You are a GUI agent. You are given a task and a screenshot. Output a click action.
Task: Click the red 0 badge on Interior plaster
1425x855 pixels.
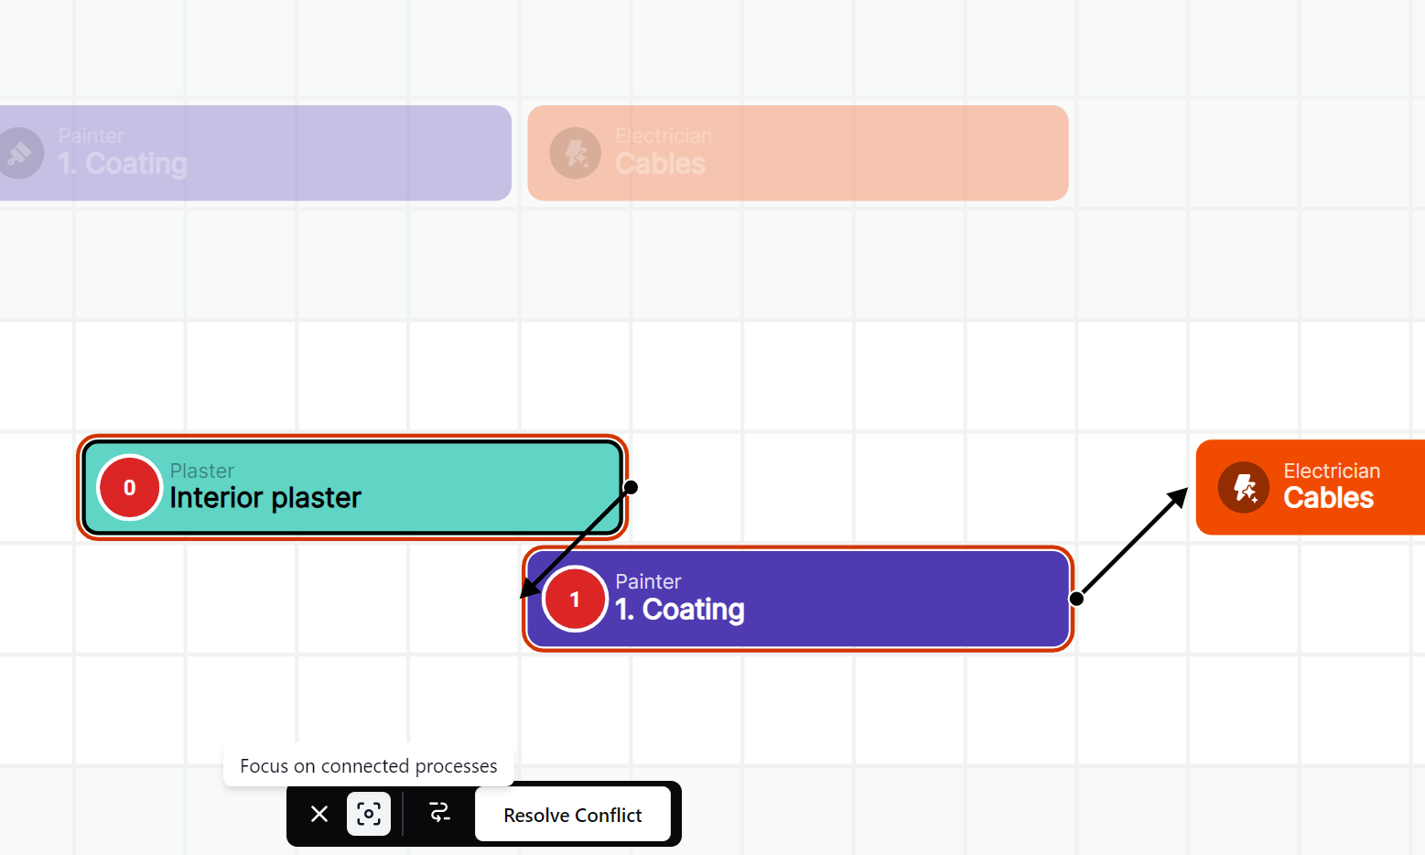pyautogui.click(x=129, y=488)
